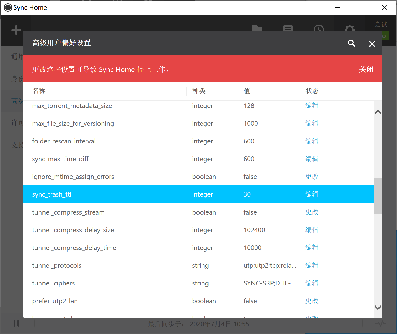
Task: Select tunnel_compress_delay_size setting name
Action: click(73, 230)
